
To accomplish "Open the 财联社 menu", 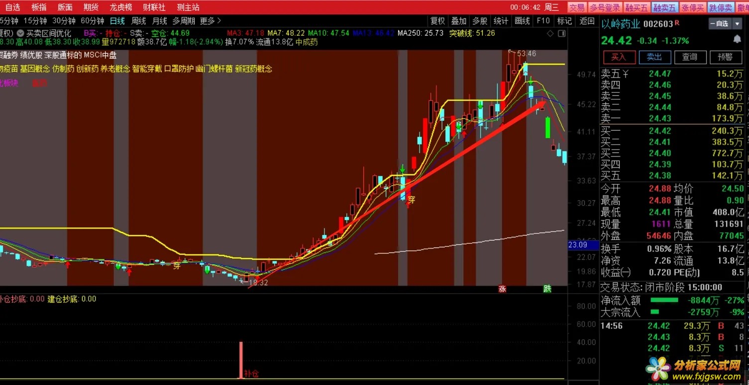I will [x=154, y=7].
